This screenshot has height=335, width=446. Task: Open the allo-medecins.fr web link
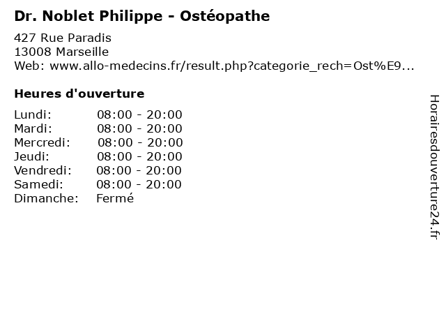pos(232,66)
